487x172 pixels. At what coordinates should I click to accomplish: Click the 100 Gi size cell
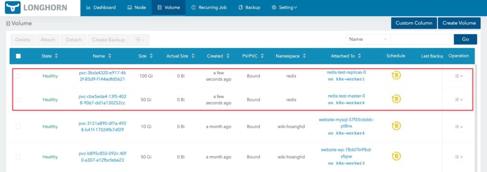146,76
